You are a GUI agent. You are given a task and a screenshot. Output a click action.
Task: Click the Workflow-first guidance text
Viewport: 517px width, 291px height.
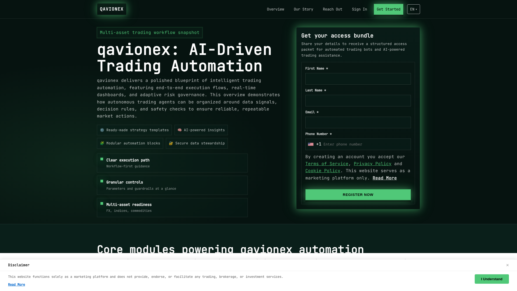point(128,166)
